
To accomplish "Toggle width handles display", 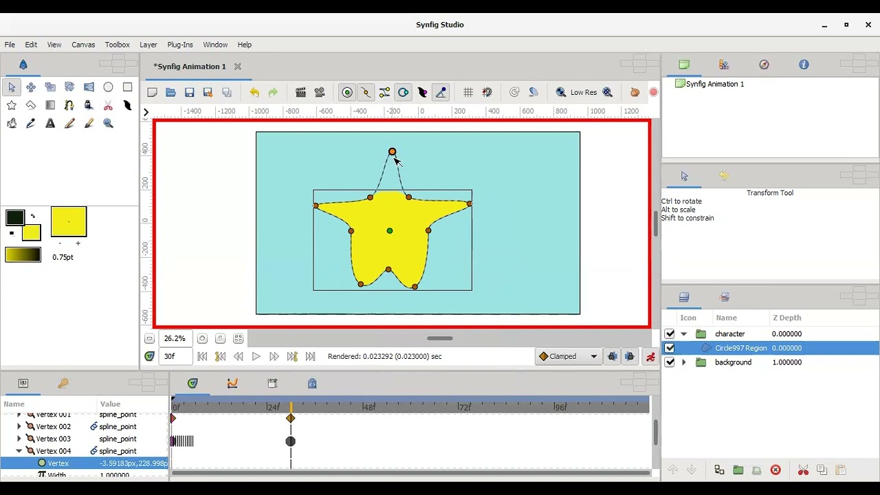I will [x=422, y=92].
